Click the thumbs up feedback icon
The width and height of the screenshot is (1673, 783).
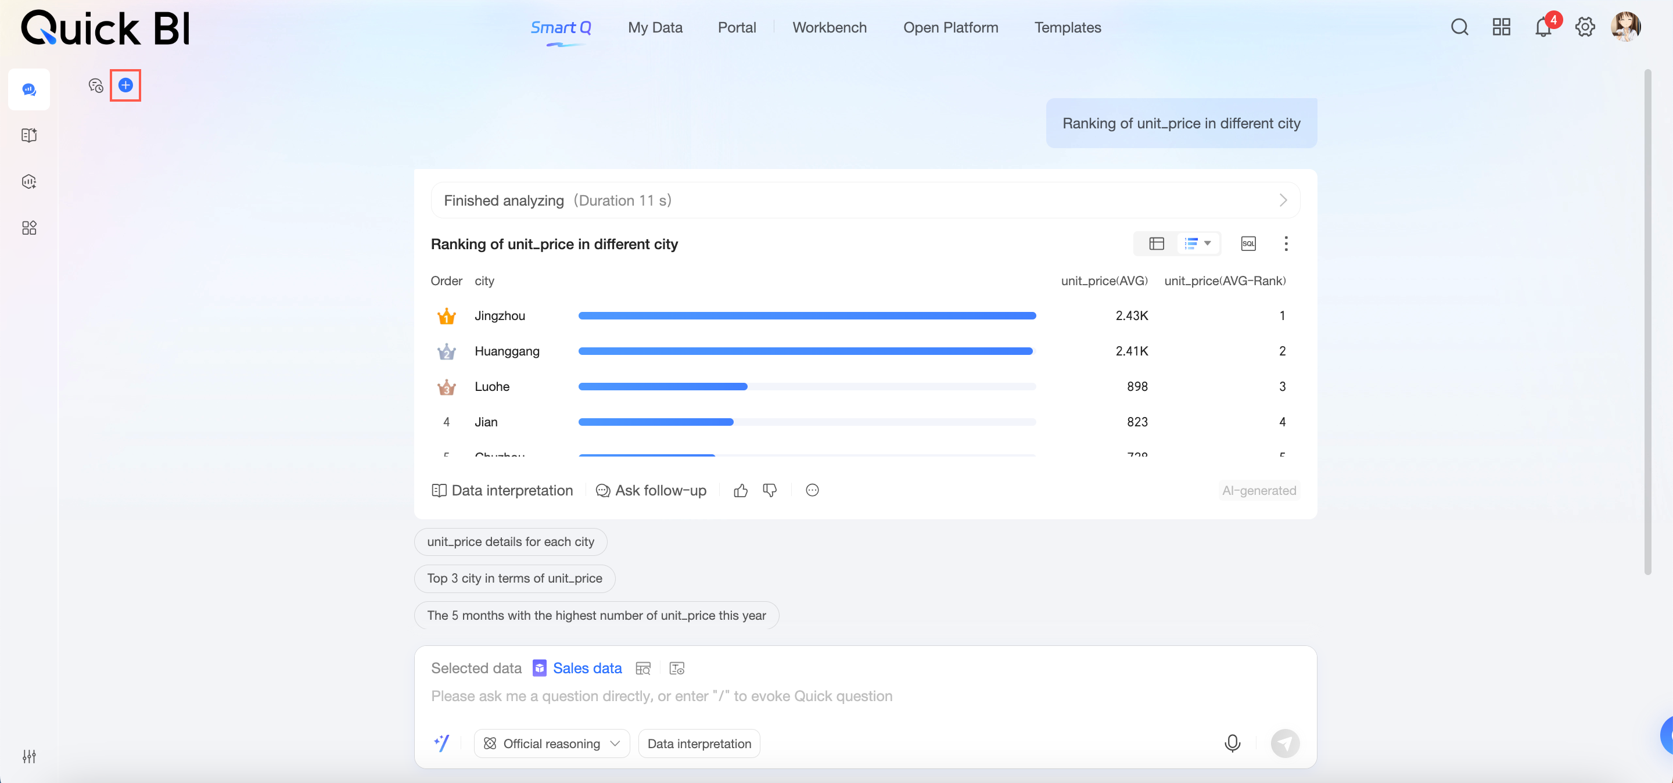[741, 490]
